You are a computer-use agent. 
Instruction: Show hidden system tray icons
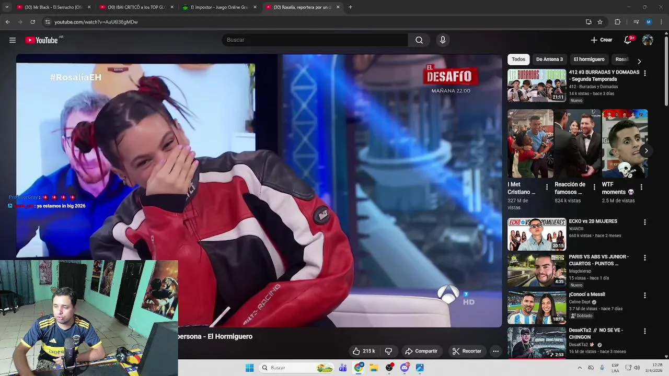(579, 368)
